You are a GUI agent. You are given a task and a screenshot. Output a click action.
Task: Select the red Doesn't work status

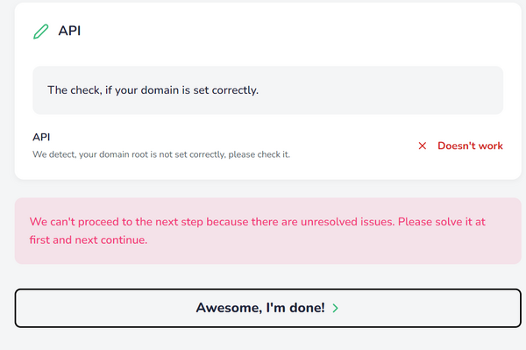point(470,146)
